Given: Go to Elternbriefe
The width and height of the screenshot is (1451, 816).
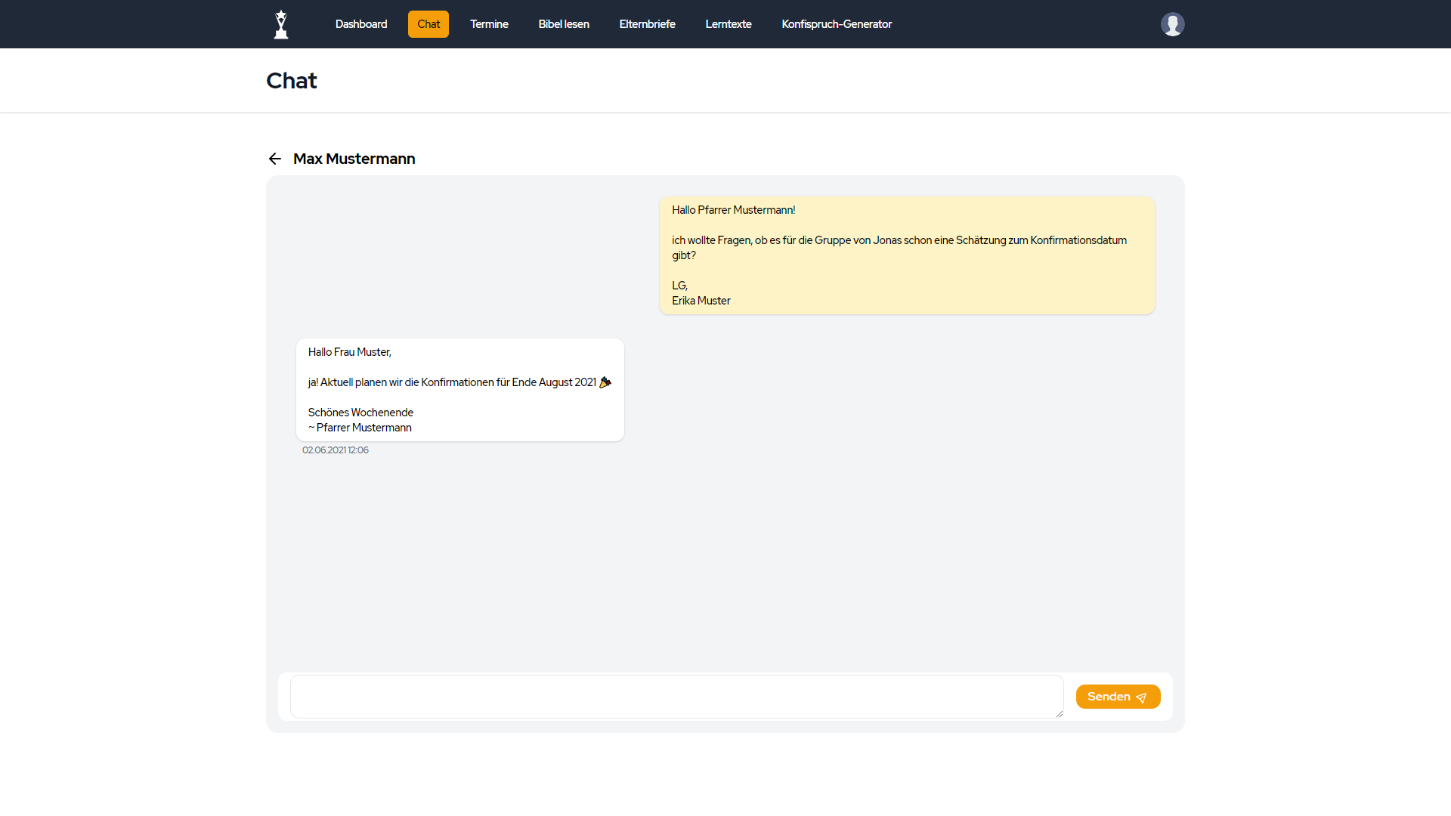Looking at the screenshot, I should tap(647, 24).
